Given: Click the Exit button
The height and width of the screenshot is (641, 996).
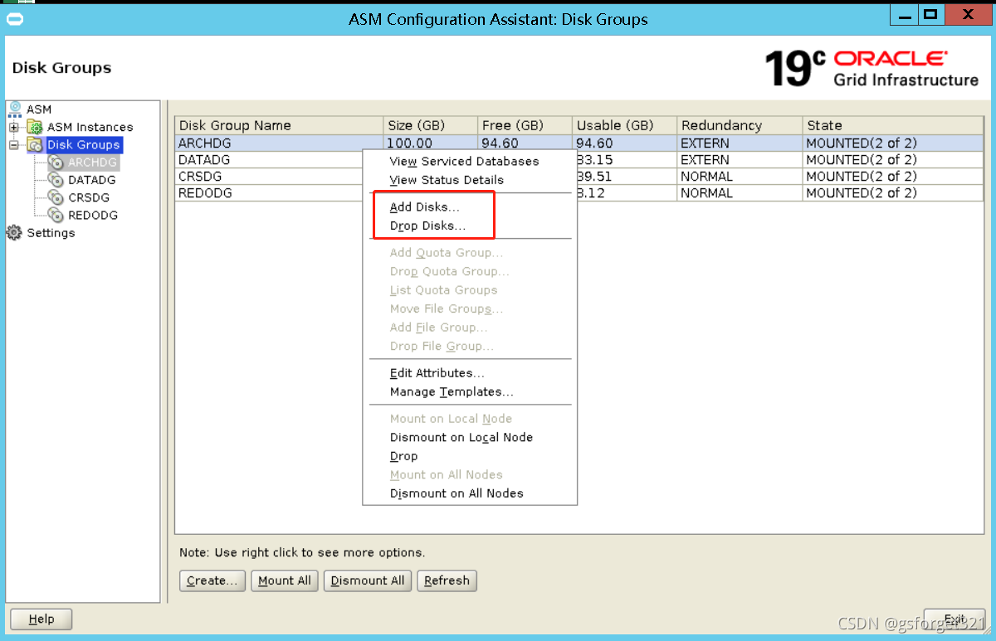Looking at the screenshot, I should coord(954,619).
